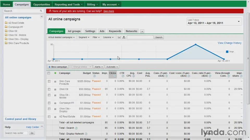The height and width of the screenshot is (140, 250).
Task: Click the Olive Oil - Mobile folder icon
Action: (x=6, y=35)
